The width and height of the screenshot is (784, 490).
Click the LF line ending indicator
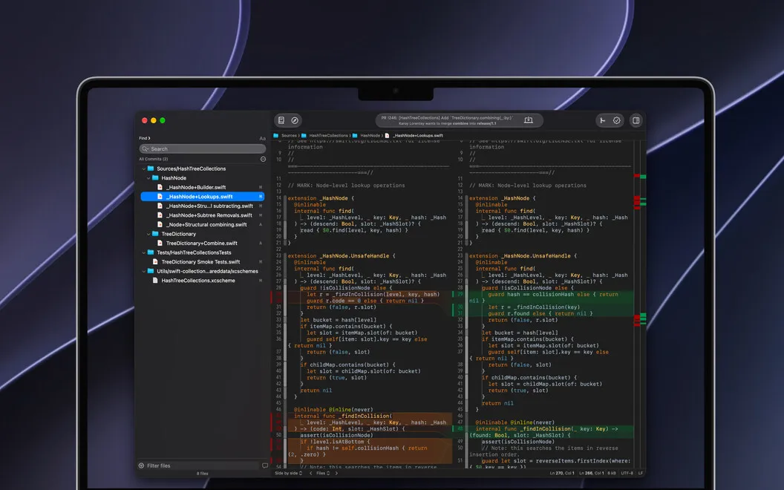click(641, 473)
